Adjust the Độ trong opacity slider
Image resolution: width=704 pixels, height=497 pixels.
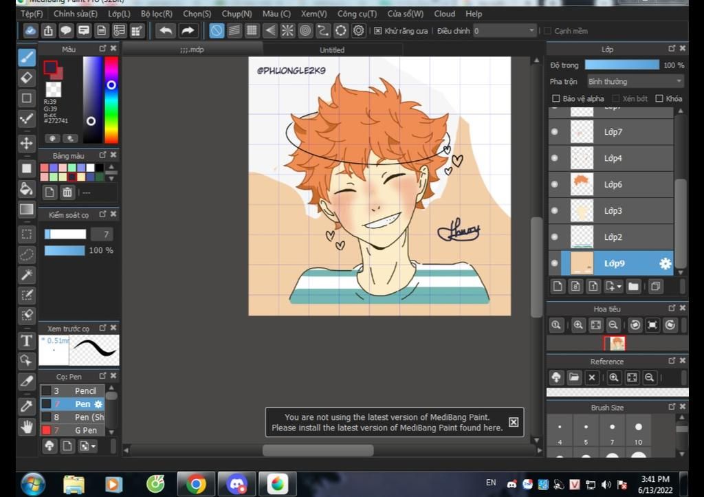coord(621,65)
